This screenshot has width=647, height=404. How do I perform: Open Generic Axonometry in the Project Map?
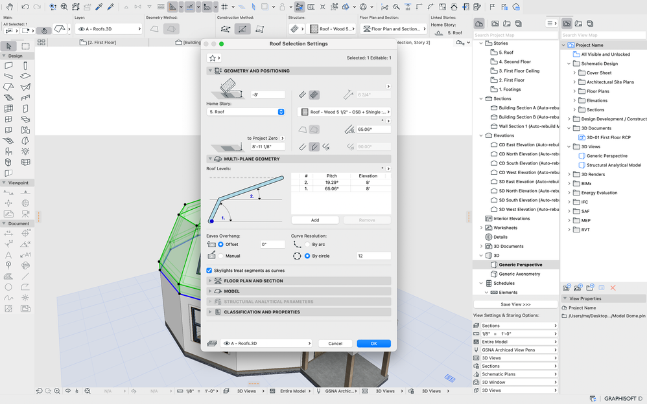pyautogui.click(x=520, y=274)
